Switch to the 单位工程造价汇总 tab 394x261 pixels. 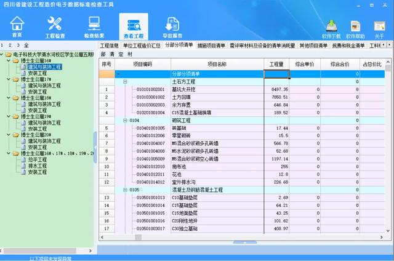point(142,46)
